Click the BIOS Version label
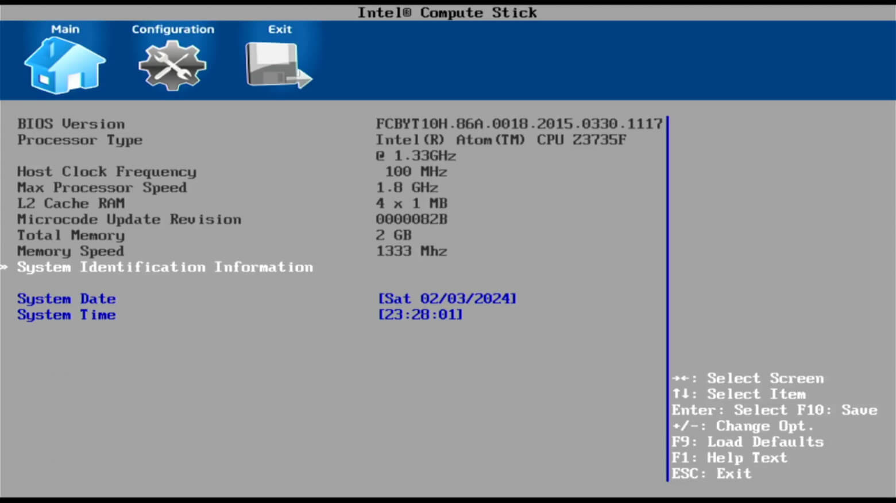This screenshot has height=503, width=896. [x=71, y=124]
